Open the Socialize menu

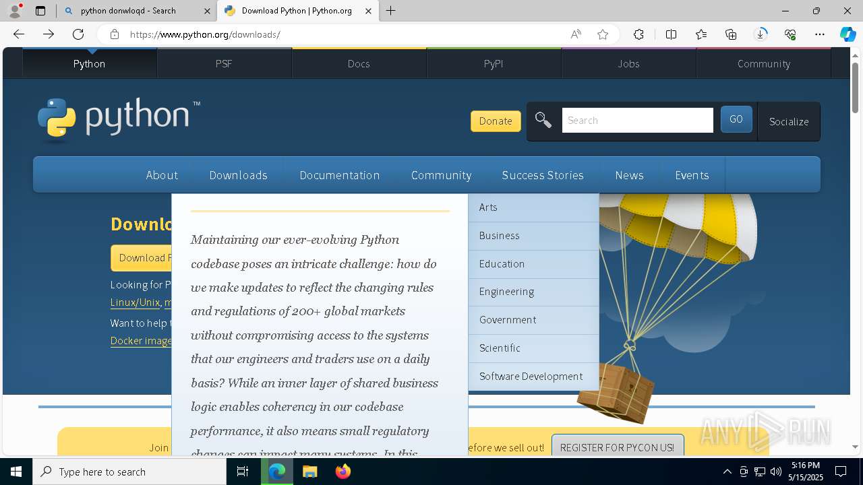click(x=789, y=121)
